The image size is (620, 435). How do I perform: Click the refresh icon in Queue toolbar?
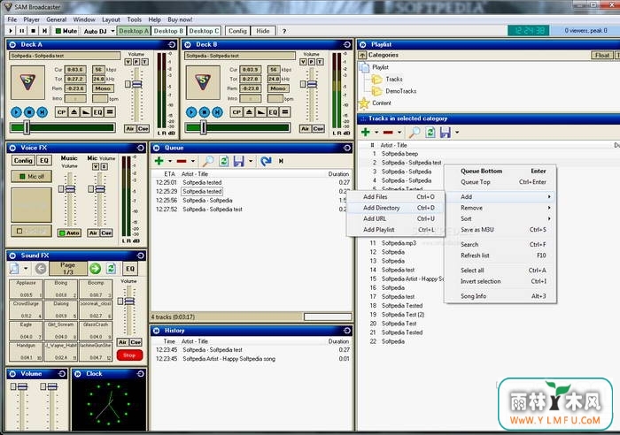tap(224, 161)
